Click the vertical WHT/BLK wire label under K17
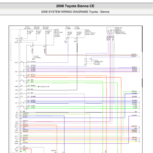The height and width of the screenshot is (153, 153). click(x=32, y=51)
